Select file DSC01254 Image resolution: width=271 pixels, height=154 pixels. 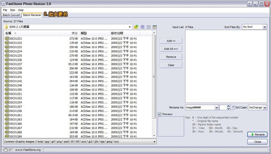pos(15,102)
